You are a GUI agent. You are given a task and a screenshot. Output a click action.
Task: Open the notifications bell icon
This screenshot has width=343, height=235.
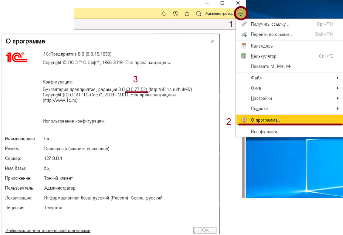click(164, 14)
